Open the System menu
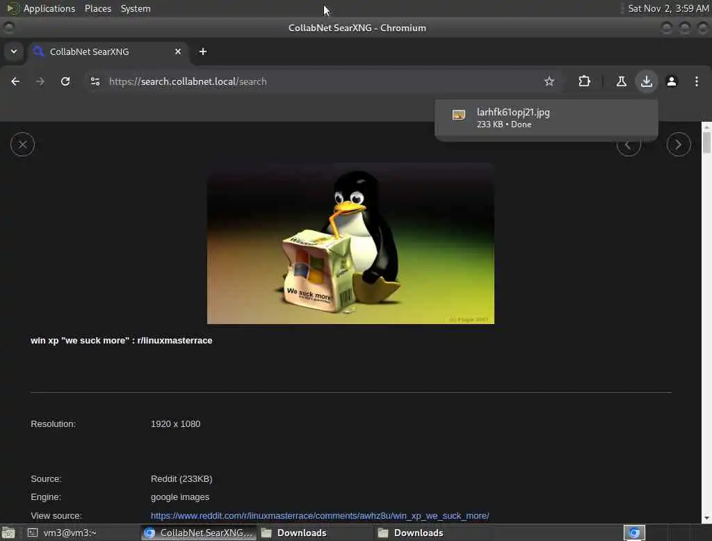The image size is (712, 541). 136,8
